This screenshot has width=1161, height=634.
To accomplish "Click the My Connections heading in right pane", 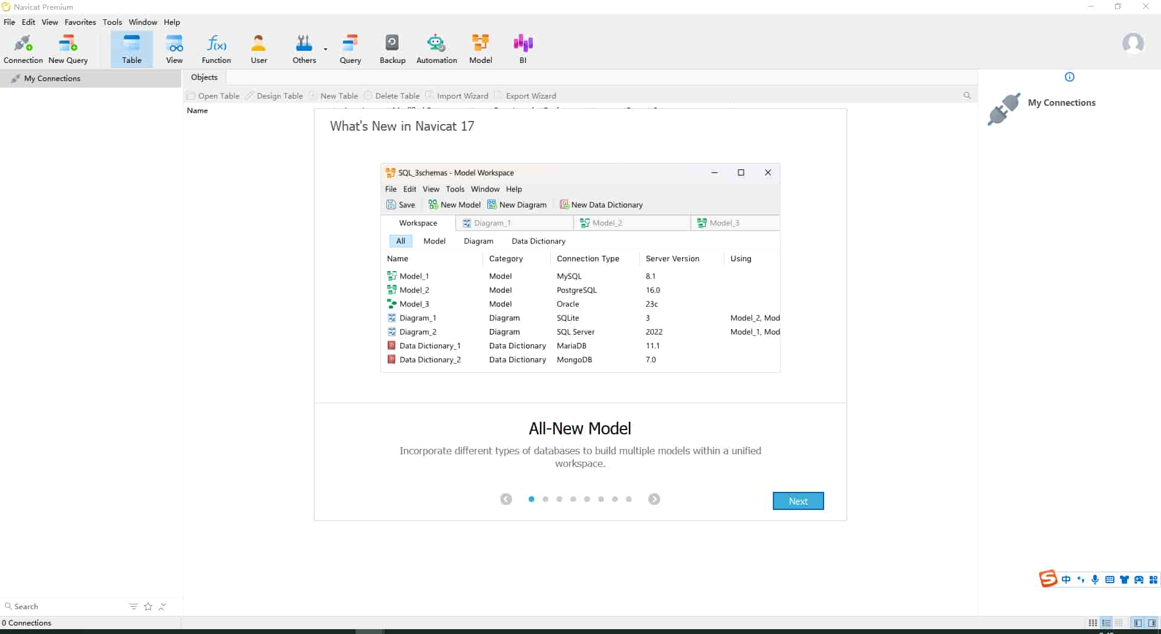I will coord(1061,103).
